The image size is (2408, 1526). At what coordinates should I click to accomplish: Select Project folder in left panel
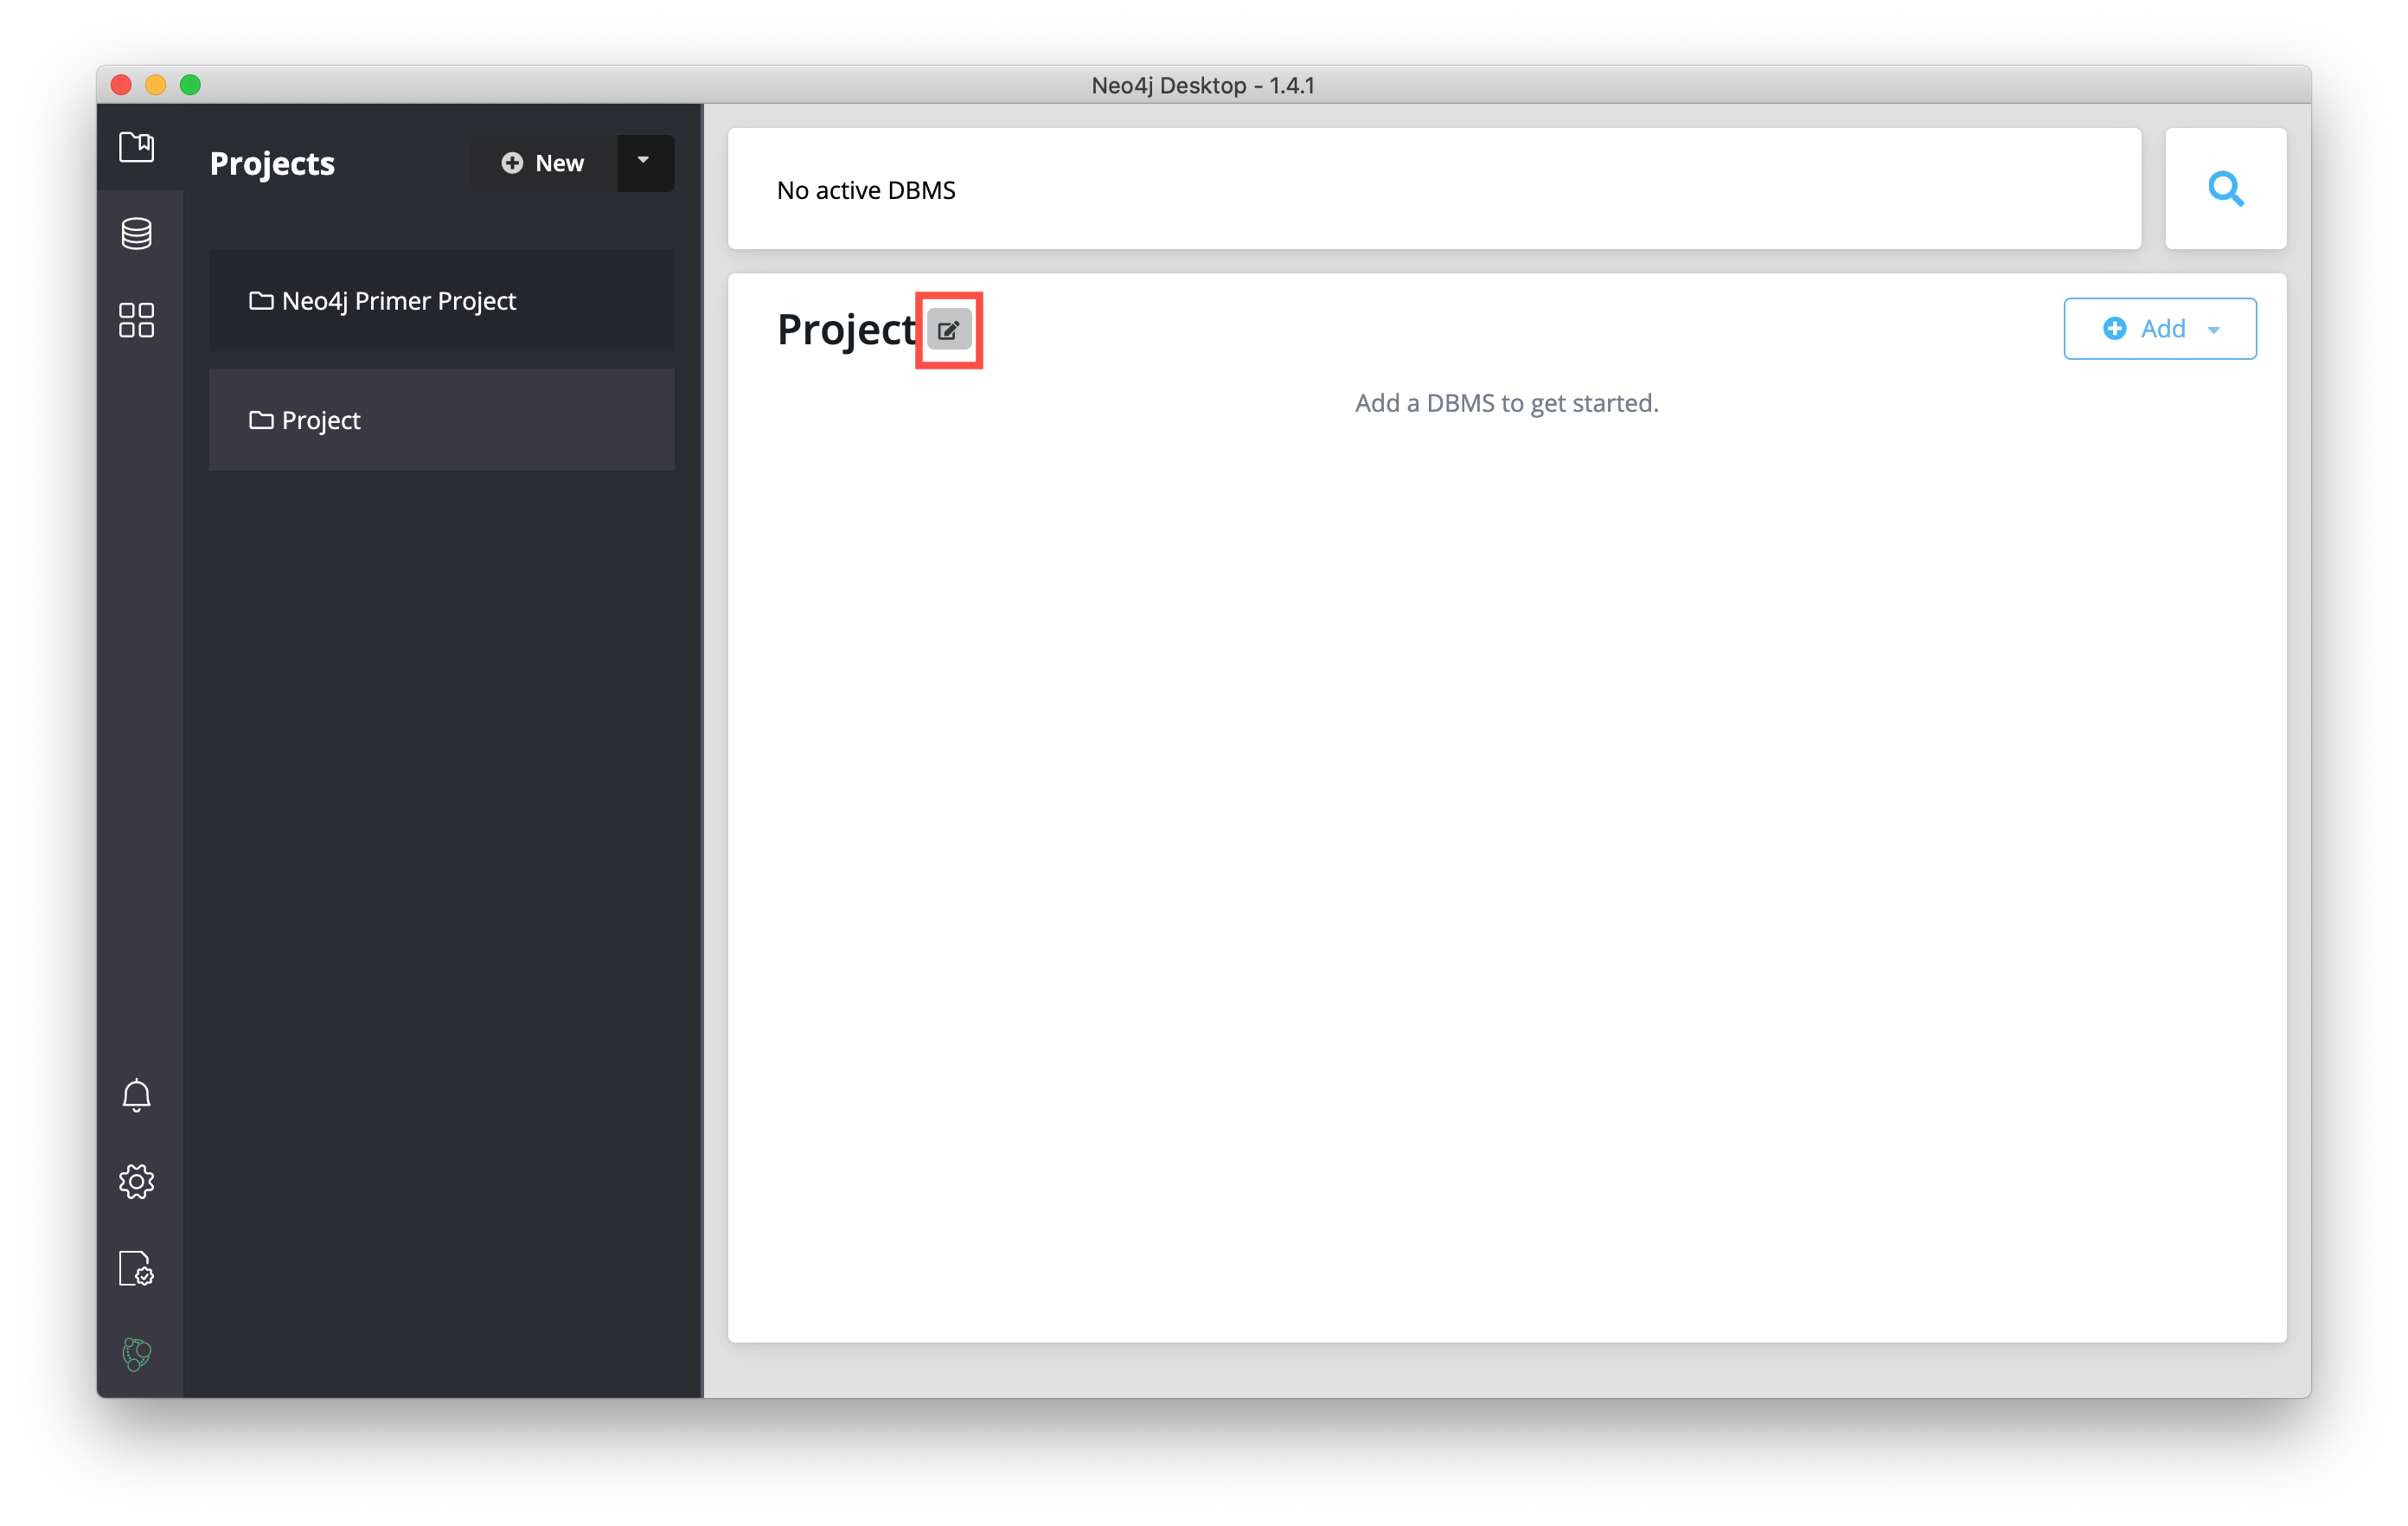[439, 418]
